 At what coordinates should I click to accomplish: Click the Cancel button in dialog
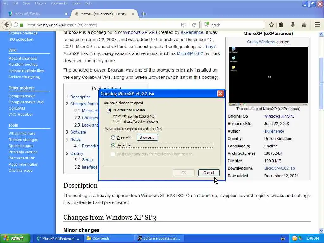coord(209,173)
